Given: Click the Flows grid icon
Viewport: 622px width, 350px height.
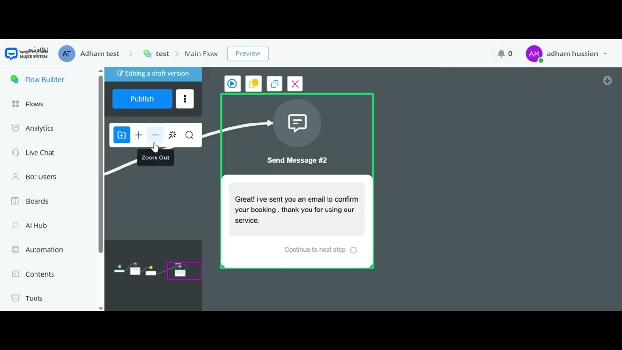Looking at the screenshot, I should (x=16, y=104).
